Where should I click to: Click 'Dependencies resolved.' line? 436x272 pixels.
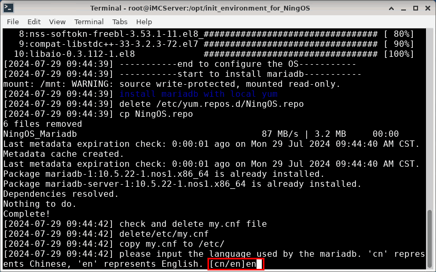tap(61, 194)
